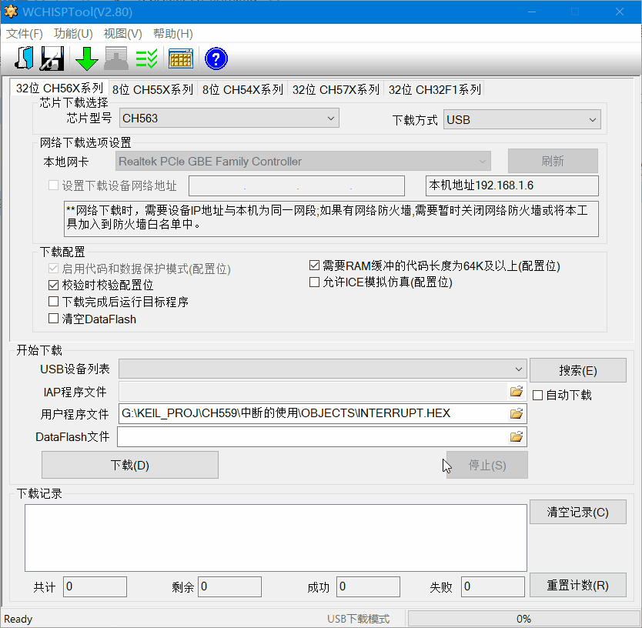Click the IAP program file path field

coord(313,392)
